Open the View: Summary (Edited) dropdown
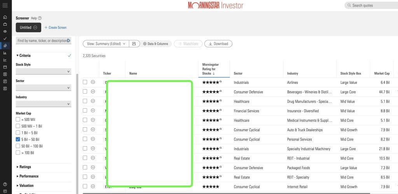 [106, 43]
